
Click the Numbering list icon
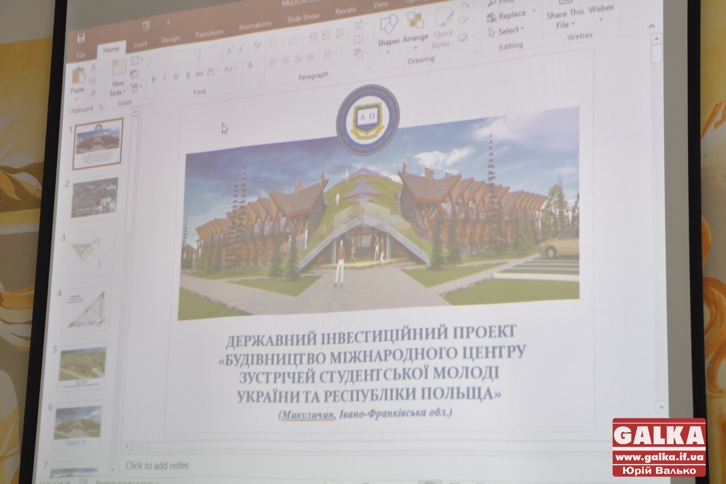[294, 40]
